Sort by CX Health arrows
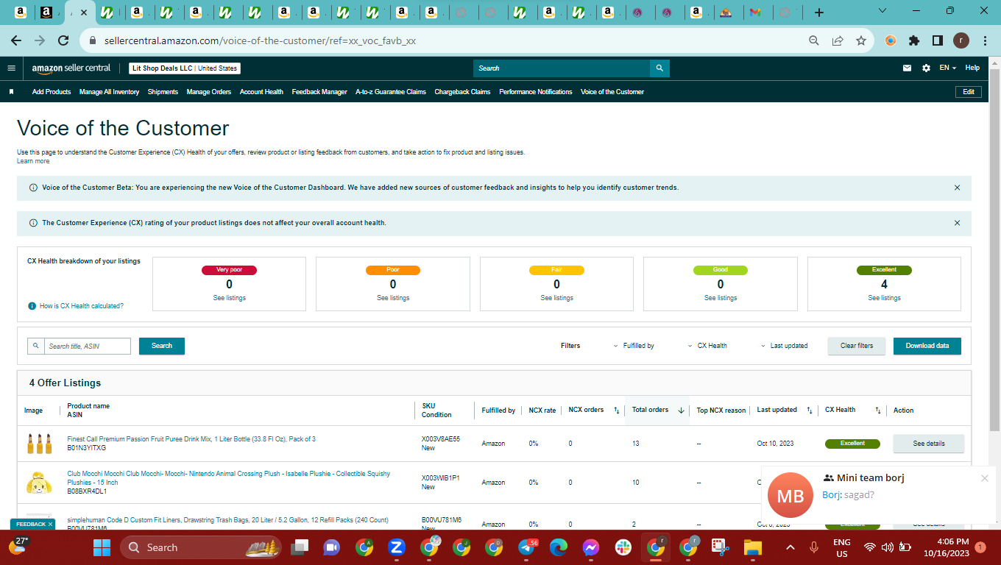The image size is (1001, 565). pyautogui.click(x=878, y=410)
